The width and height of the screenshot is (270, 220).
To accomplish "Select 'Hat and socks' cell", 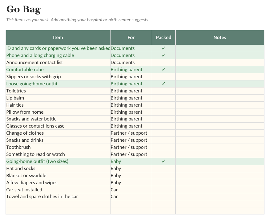I will click(58, 169).
